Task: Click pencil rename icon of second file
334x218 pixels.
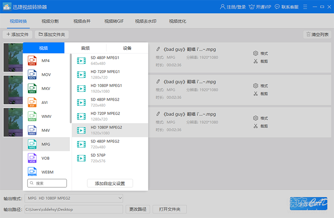Action: click(158, 82)
